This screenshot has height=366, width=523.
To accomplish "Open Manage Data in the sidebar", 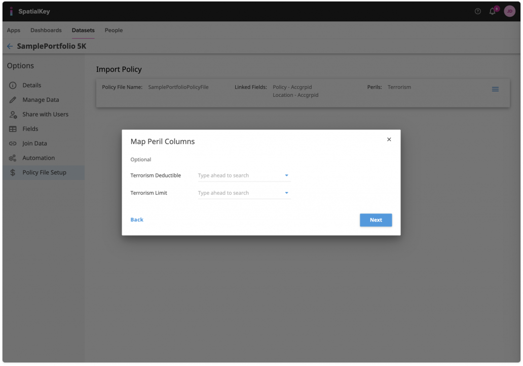I will (41, 100).
